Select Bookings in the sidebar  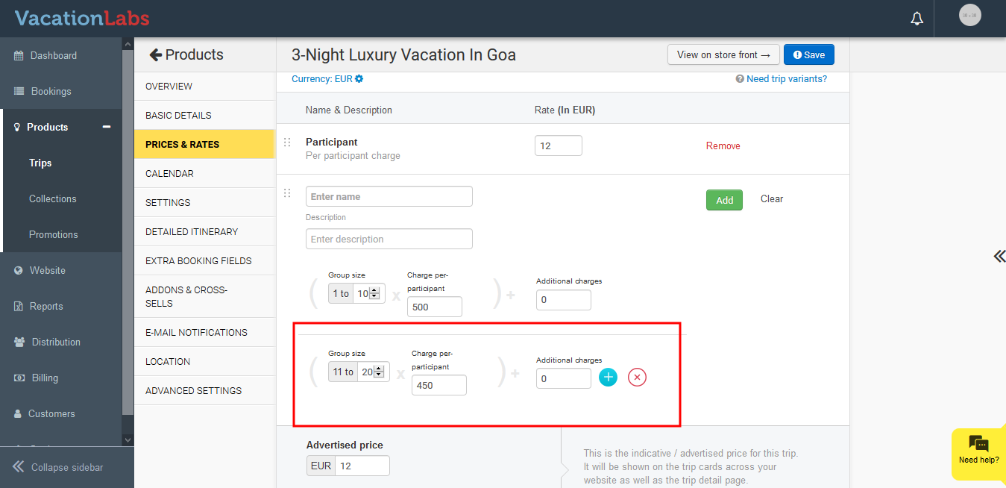[x=51, y=91]
